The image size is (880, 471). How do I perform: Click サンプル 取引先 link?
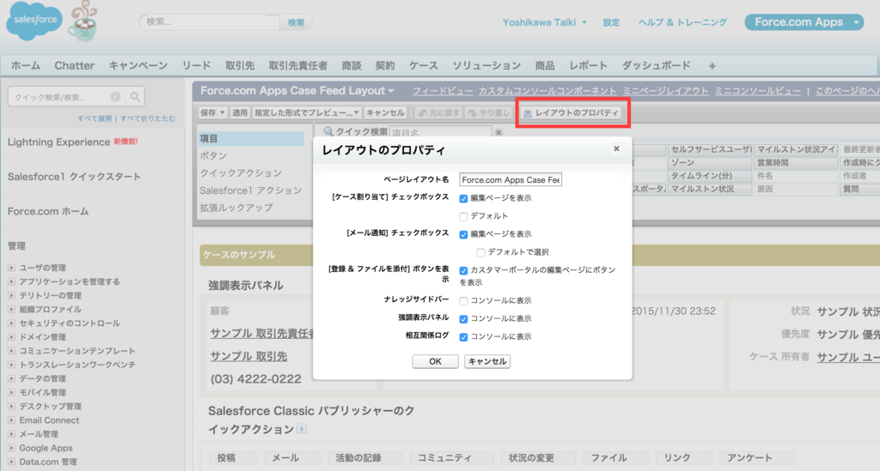click(248, 356)
